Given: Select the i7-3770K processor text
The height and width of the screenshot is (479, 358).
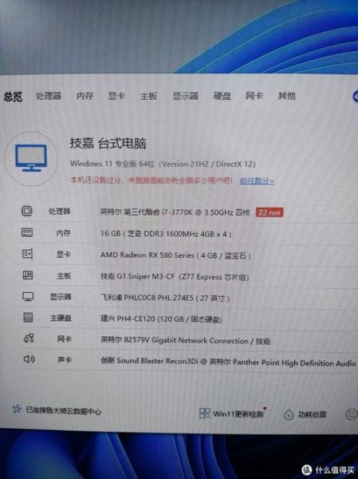Looking at the screenshot, I should (x=175, y=212).
